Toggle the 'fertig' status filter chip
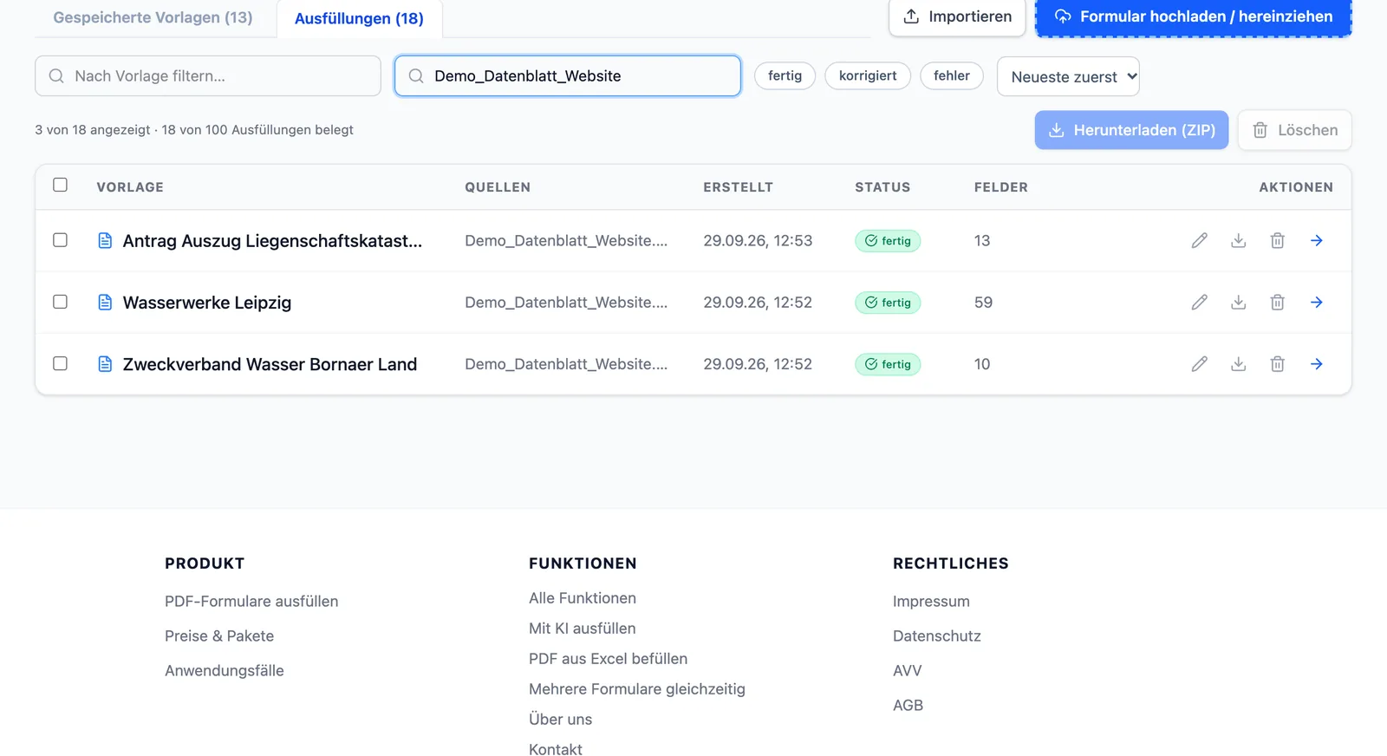This screenshot has height=756, width=1387. click(785, 76)
